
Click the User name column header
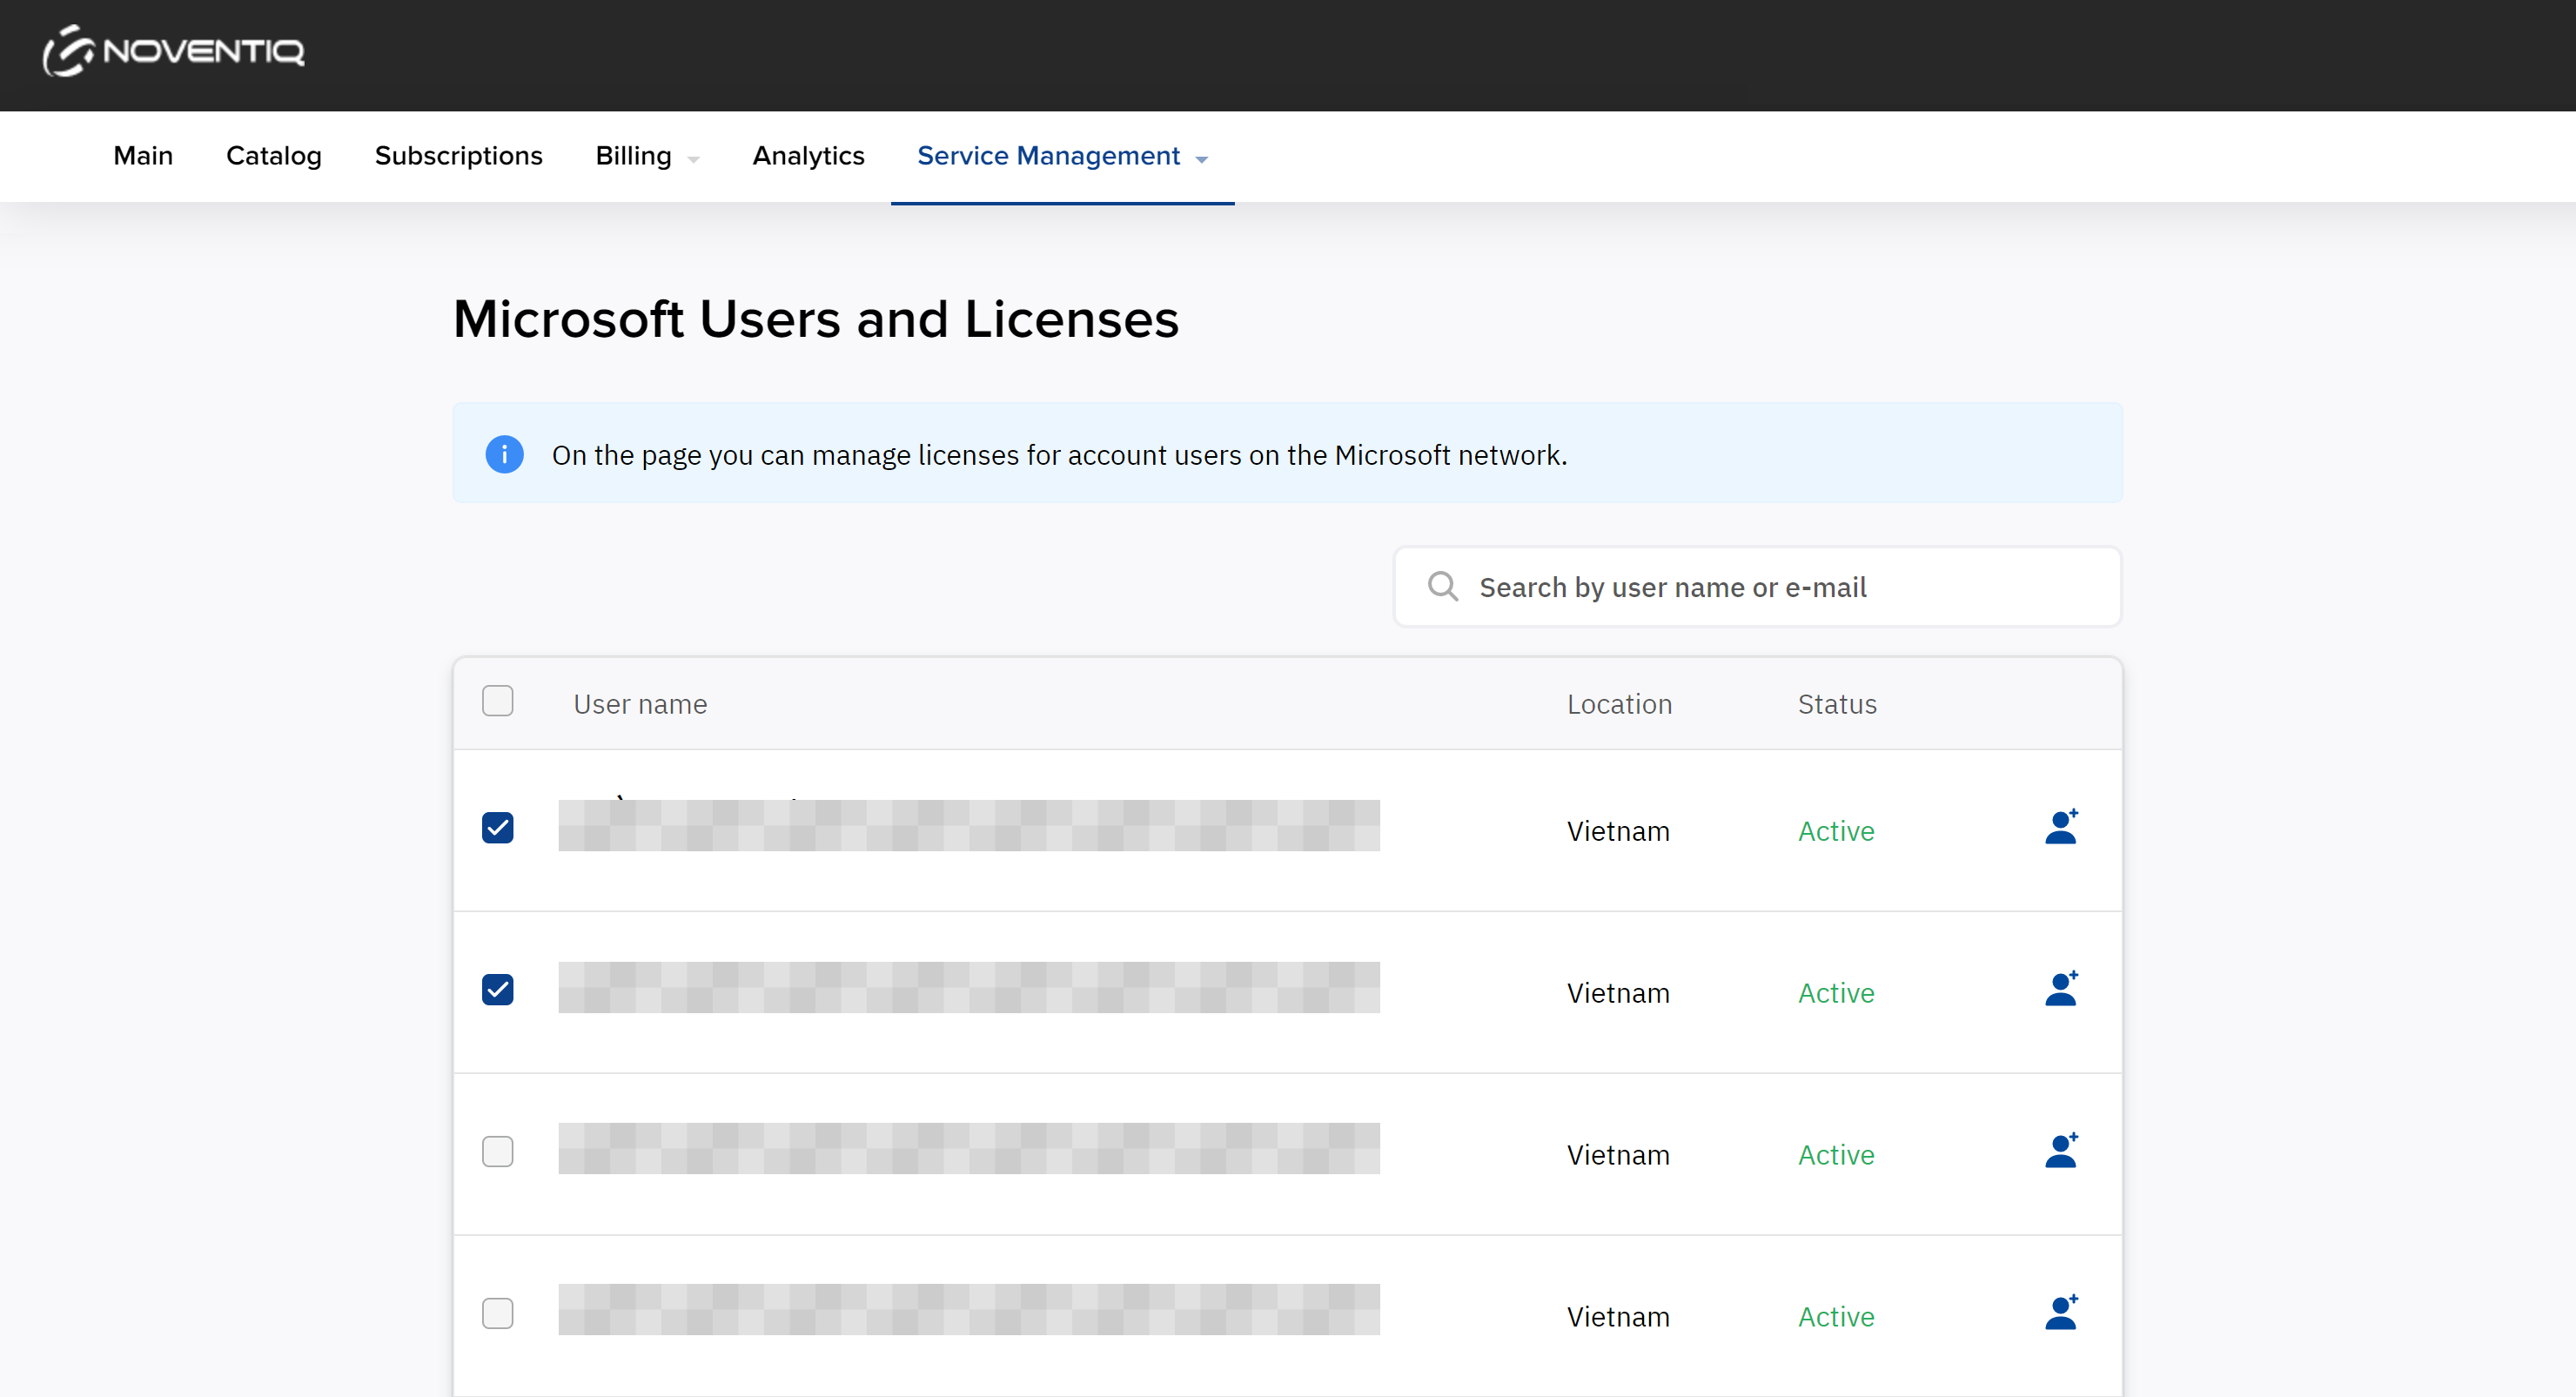coord(640,705)
